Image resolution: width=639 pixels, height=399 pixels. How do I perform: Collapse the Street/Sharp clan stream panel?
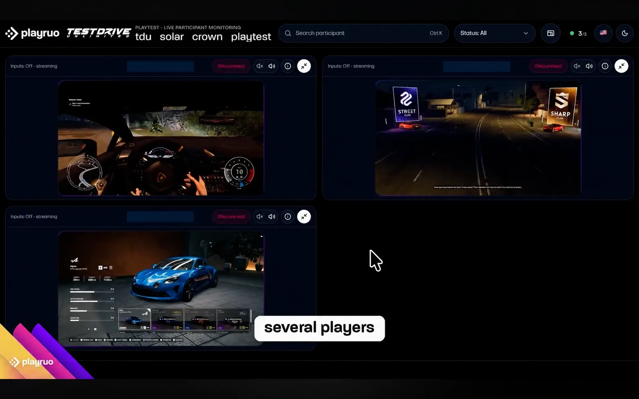pos(621,66)
